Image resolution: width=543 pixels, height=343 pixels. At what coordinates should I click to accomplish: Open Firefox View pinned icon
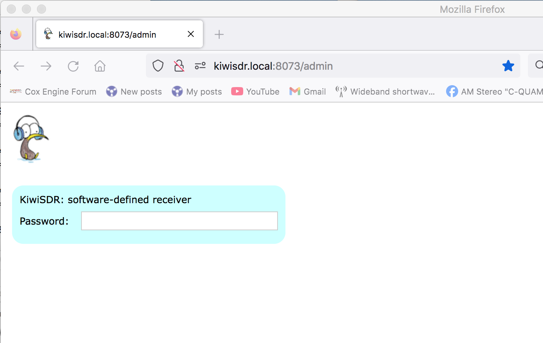tap(16, 34)
